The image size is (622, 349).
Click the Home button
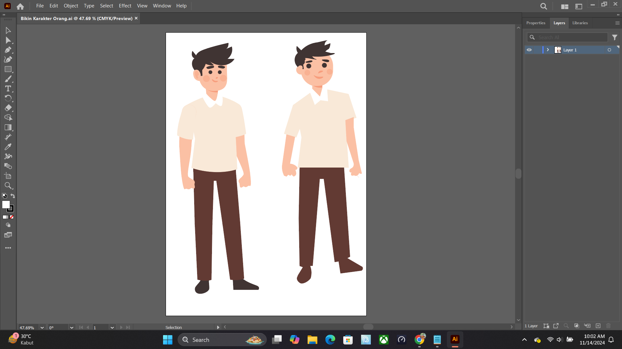coord(20,6)
